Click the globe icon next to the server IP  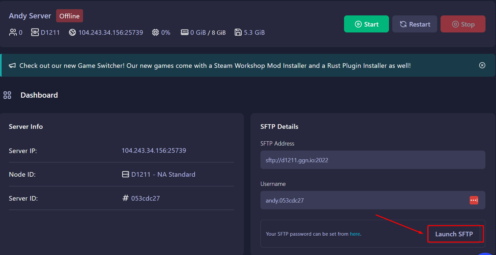(x=73, y=32)
